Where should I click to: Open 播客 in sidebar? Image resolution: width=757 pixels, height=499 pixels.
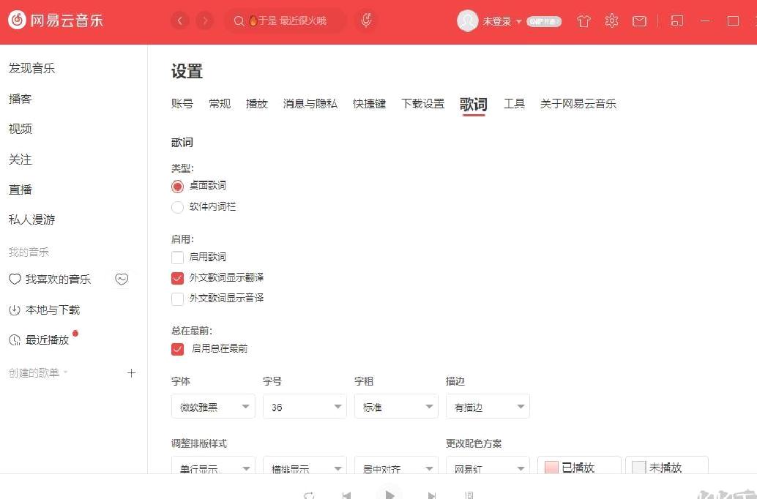click(x=20, y=99)
